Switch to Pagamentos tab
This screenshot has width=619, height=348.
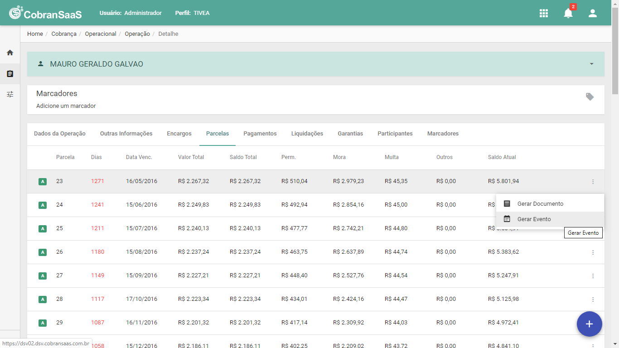point(260,134)
